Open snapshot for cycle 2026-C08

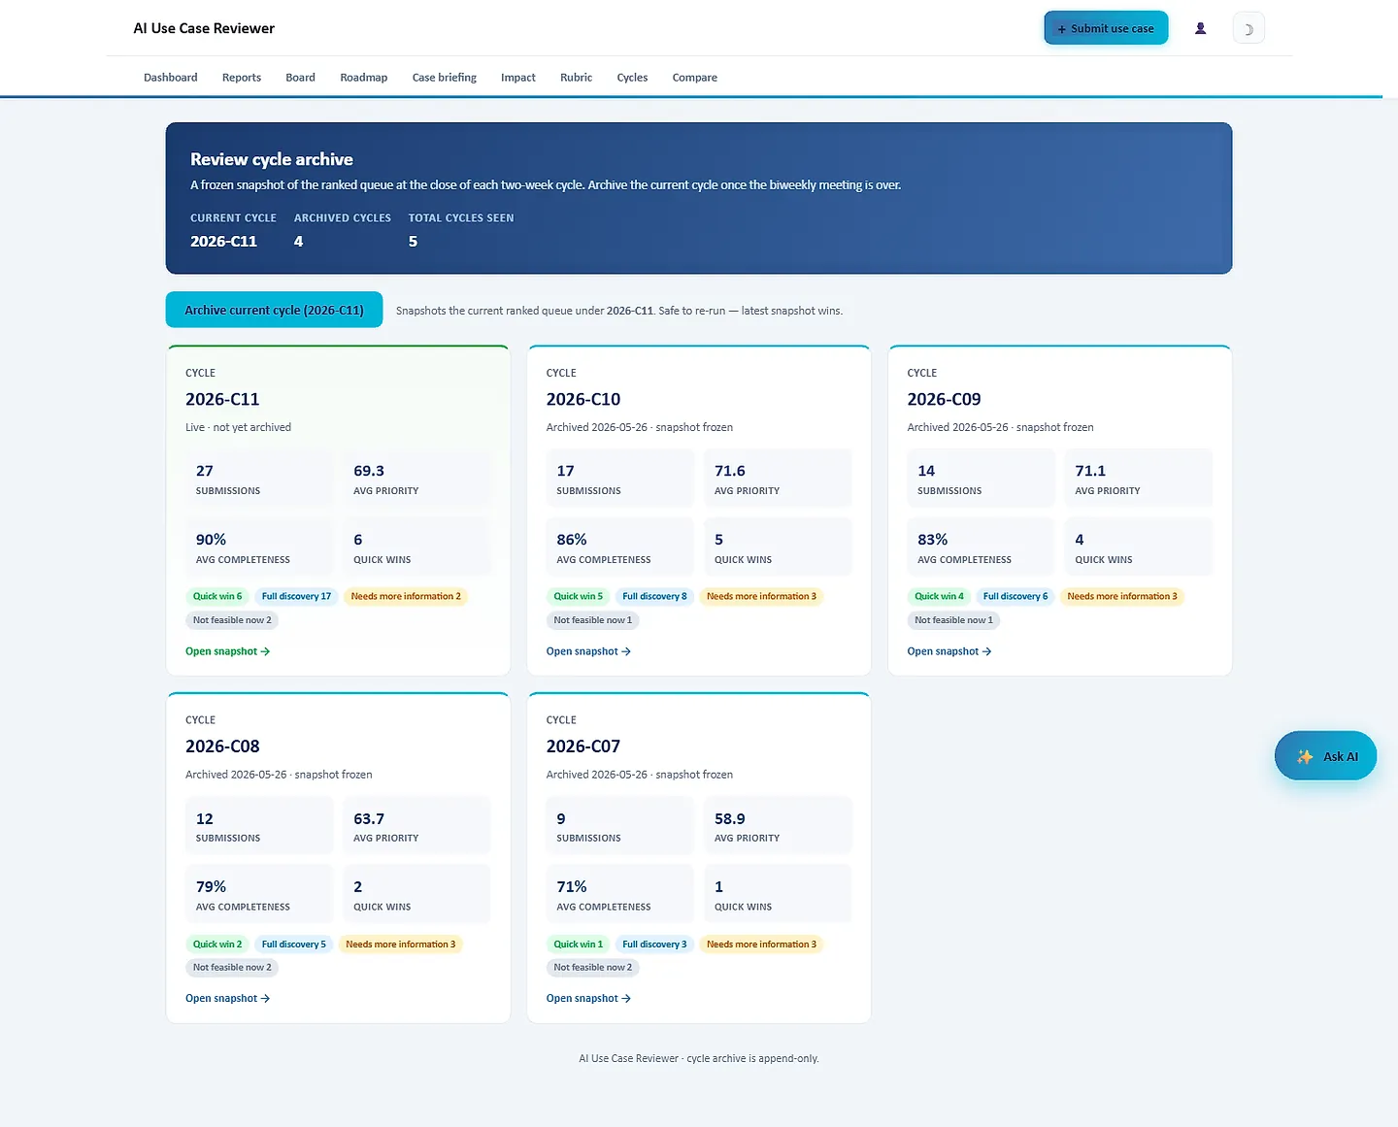227,998
